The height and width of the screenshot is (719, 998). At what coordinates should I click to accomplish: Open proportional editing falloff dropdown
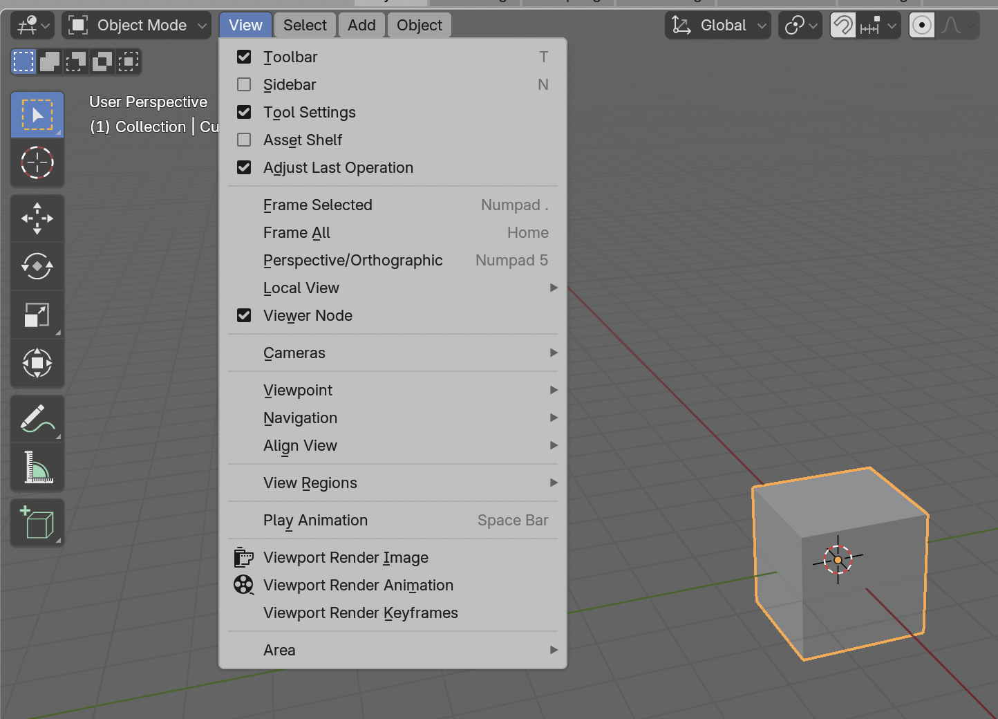pyautogui.click(x=957, y=26)
